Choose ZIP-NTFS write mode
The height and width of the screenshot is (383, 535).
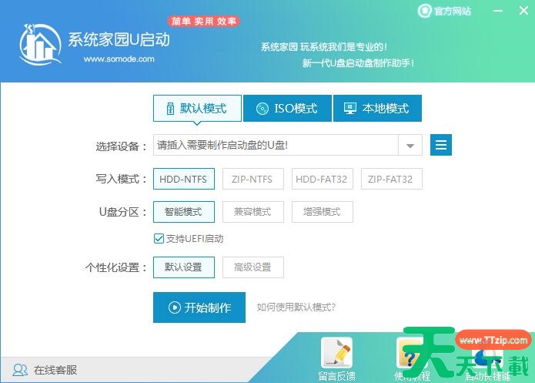[252, 180]
